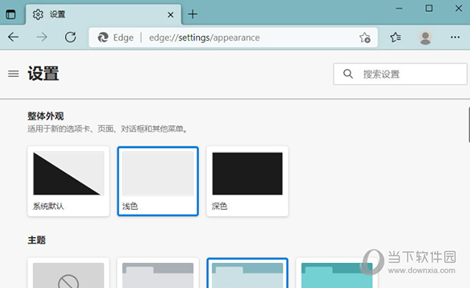Image resolution: width=470 pixels, height=288 pixels.
Task: Select the 设置 browser tab
Action: point(103,14)
